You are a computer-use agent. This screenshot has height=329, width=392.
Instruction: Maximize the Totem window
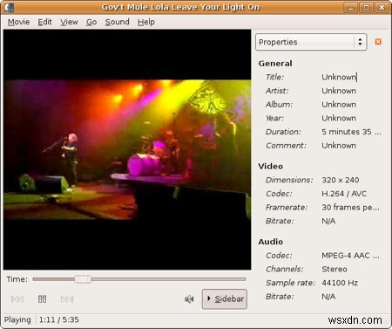click(367, 7)
